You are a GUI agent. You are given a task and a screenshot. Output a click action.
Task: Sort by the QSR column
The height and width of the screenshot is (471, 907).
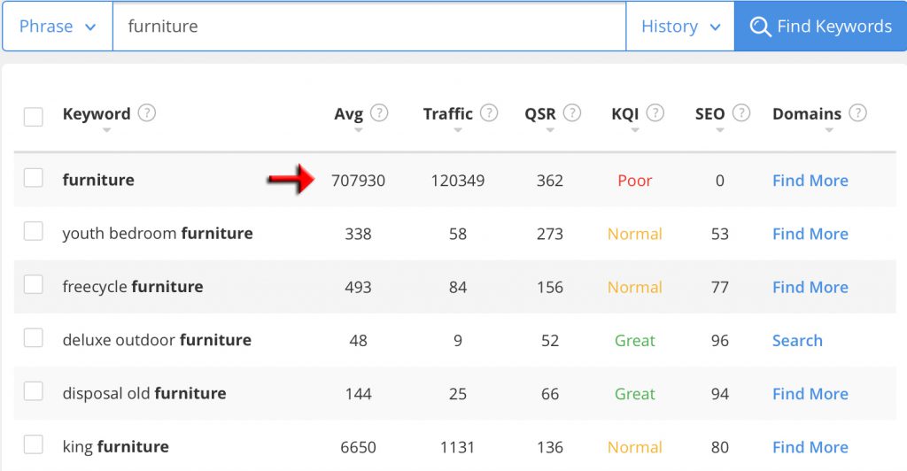pyautogui.click(x=550, y=131)
